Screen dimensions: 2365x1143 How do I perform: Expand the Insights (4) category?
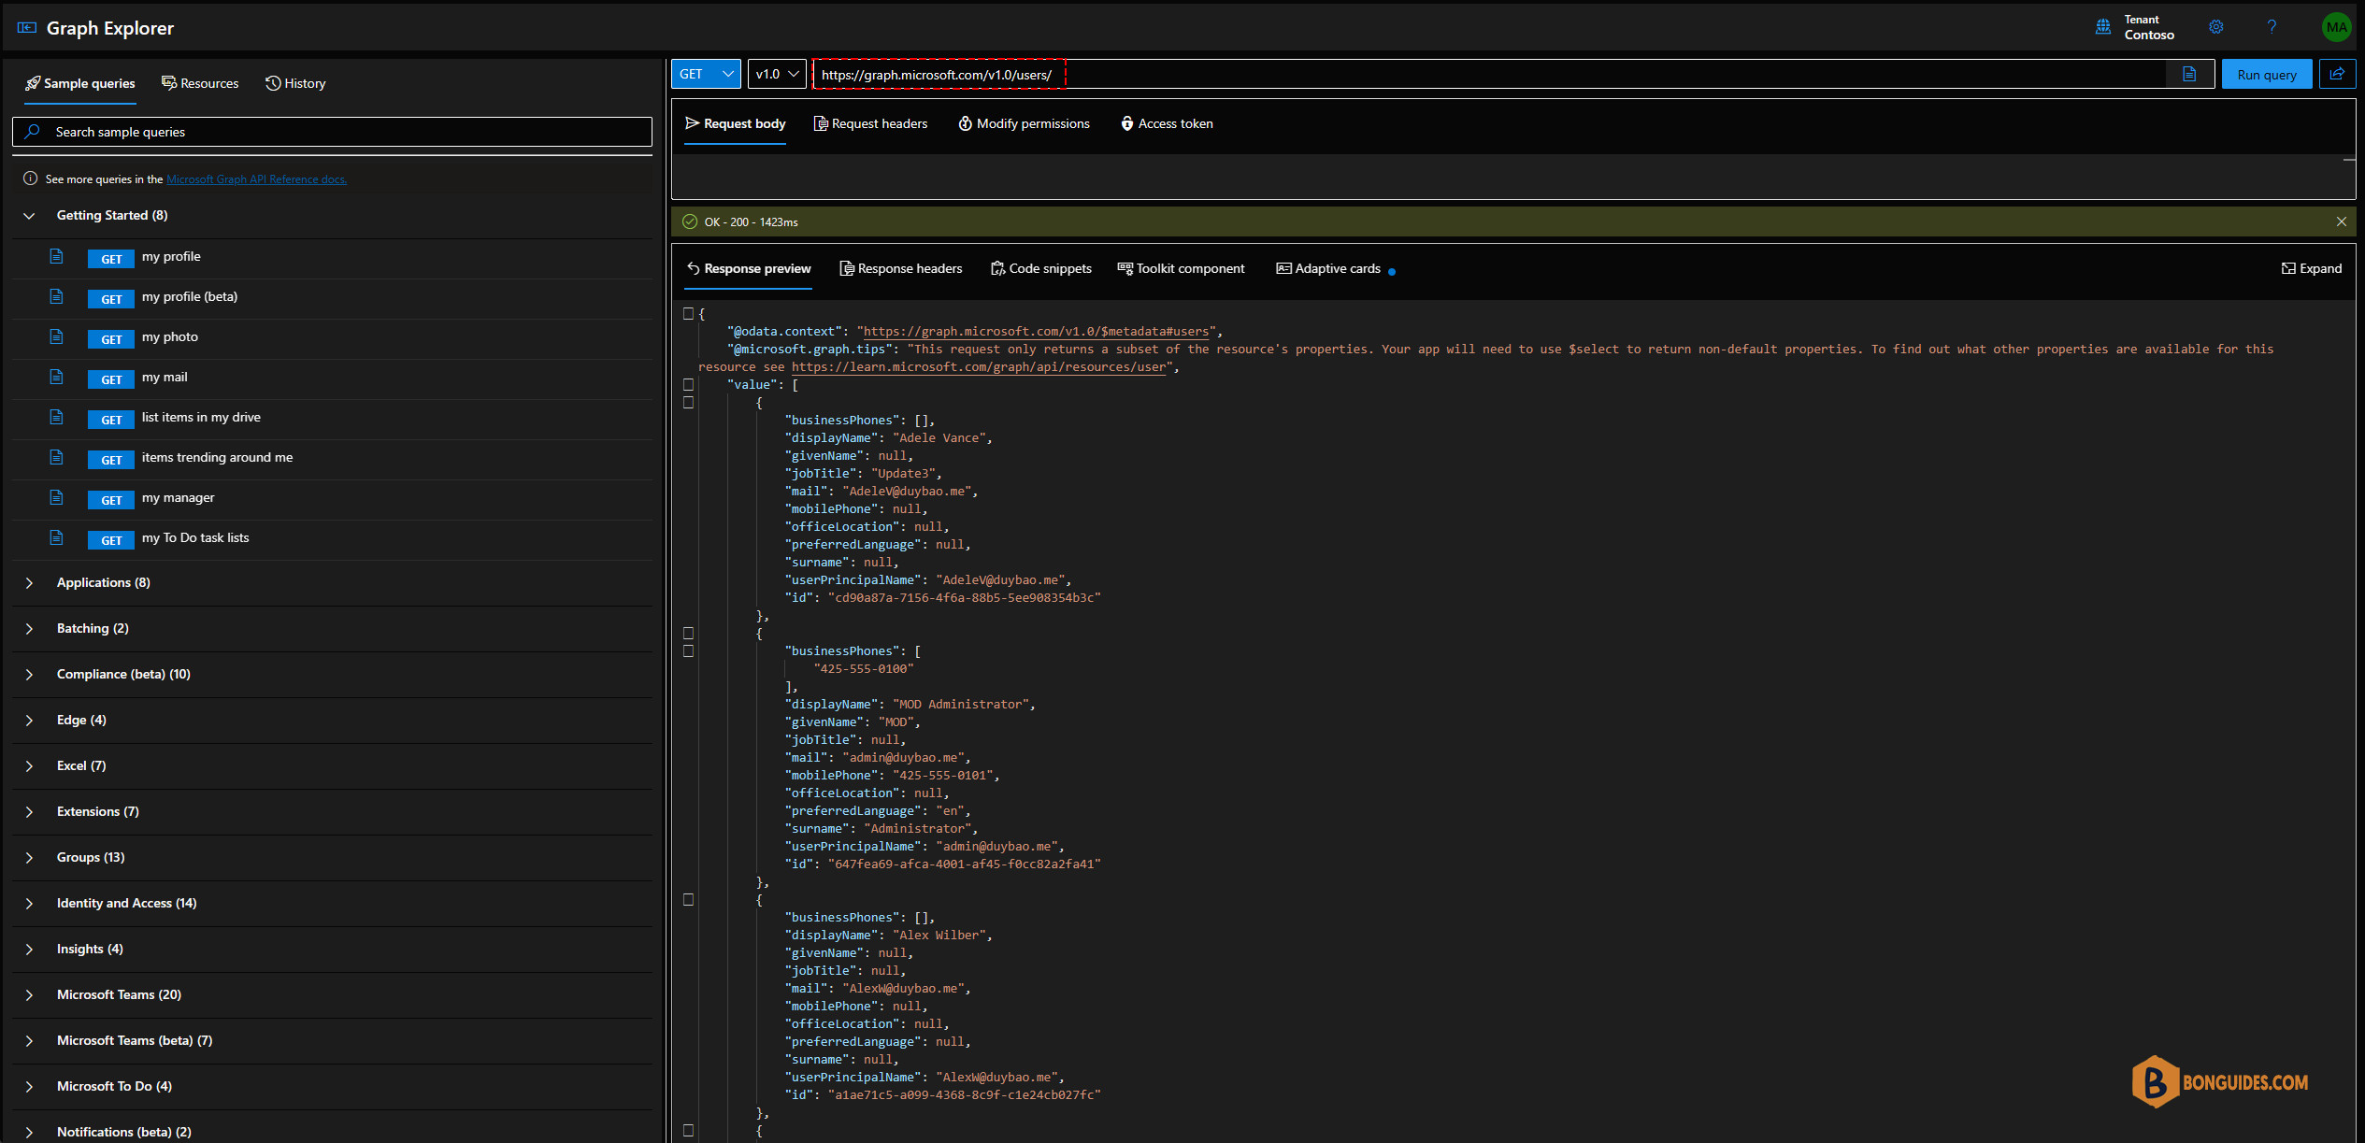[29, 950]
